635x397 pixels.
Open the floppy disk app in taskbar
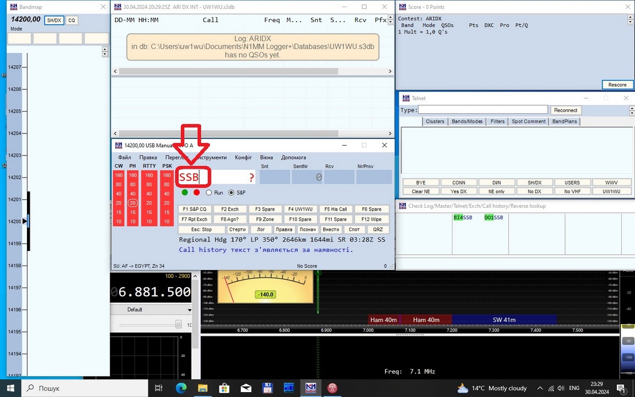tap(267, 388)
